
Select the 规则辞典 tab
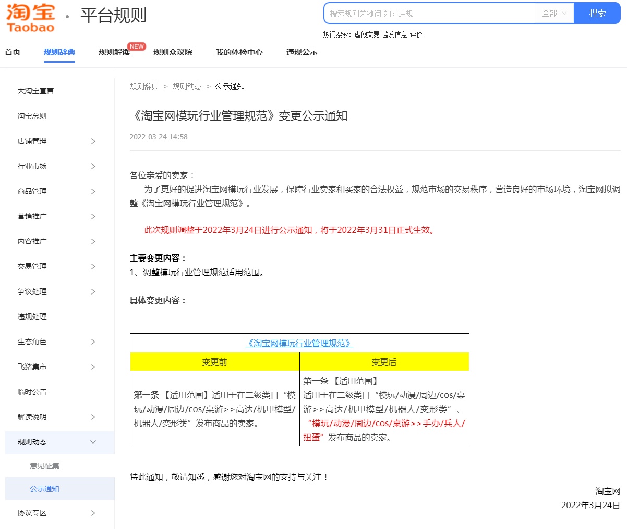[x=59, y=52]
